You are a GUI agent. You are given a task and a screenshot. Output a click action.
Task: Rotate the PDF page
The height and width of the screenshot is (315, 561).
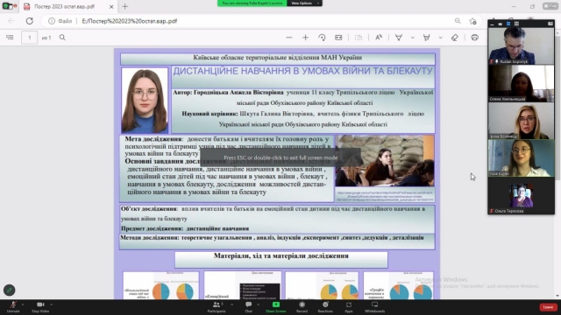(322, 38)
